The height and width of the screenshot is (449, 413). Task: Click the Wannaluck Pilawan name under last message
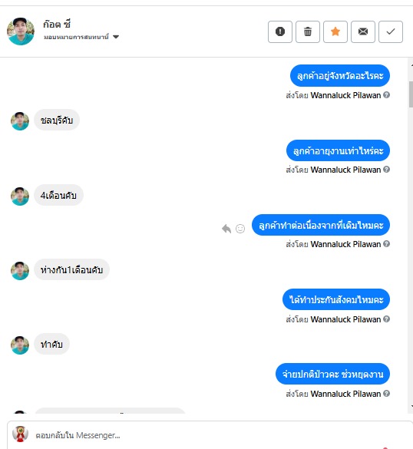pyautogui.click(x=345, y=394)
